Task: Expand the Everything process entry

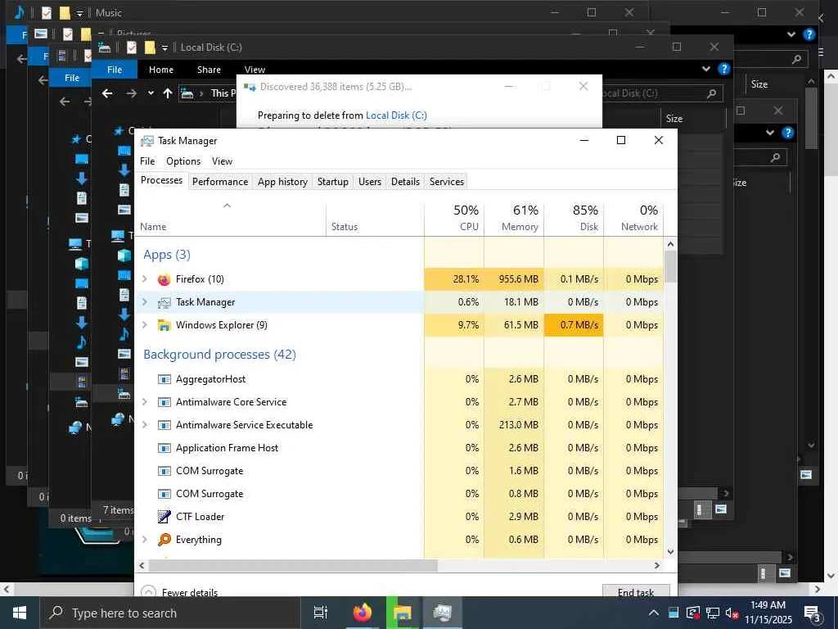Action: tap(144, 540)
